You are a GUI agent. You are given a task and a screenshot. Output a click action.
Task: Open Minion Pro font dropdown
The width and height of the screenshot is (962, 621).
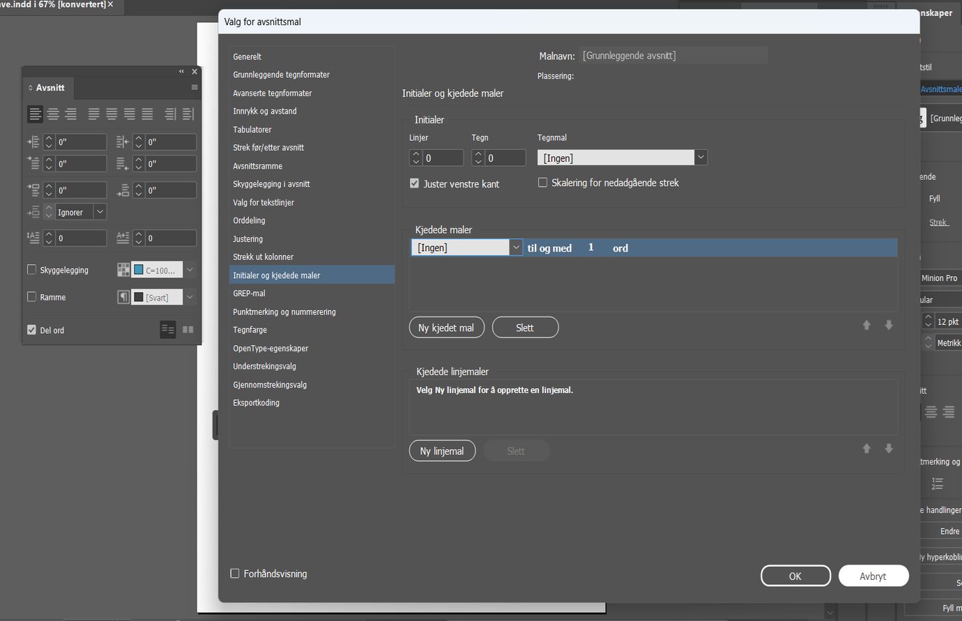click(x=940, y=278)
